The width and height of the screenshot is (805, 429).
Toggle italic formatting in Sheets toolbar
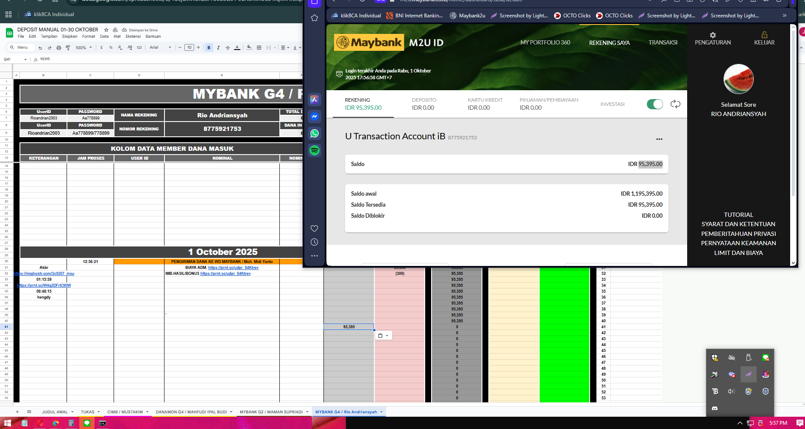pos(218,47)
